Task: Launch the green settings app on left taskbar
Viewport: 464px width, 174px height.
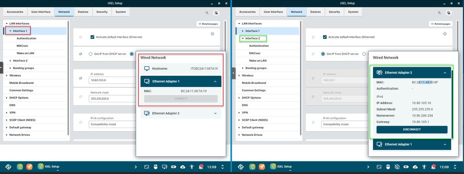Action: coord(20,167)
